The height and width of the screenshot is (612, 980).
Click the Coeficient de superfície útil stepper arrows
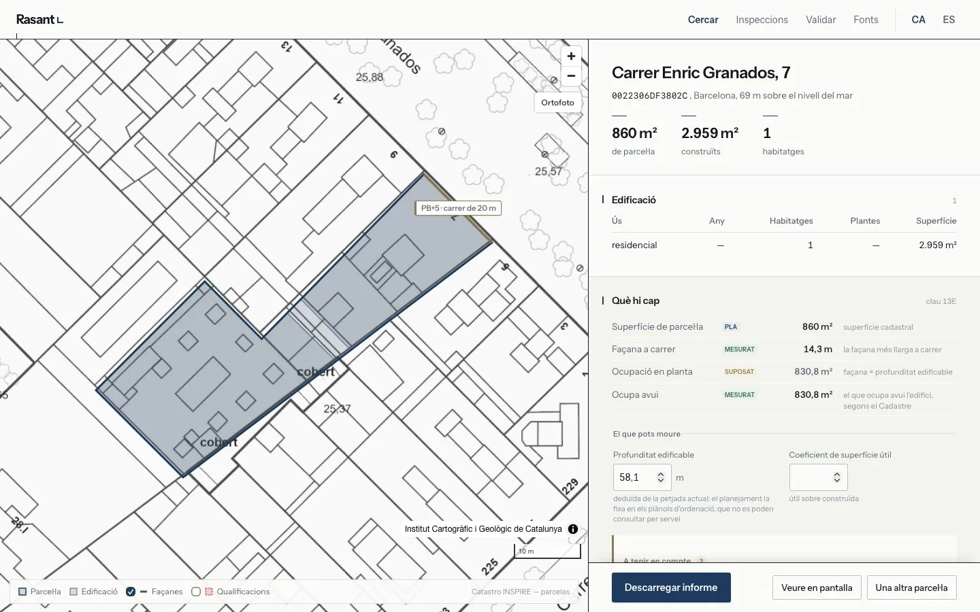[837, 477]
